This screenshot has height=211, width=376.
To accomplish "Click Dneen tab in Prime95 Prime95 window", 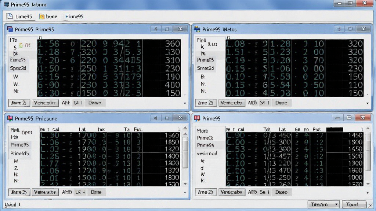I will (95, 103).
